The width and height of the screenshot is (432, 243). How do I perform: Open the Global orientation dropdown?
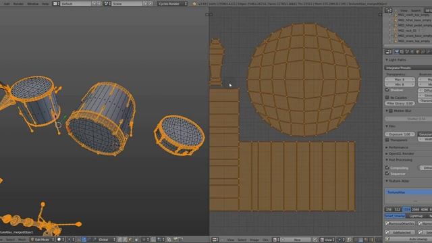tap(107, 240)
